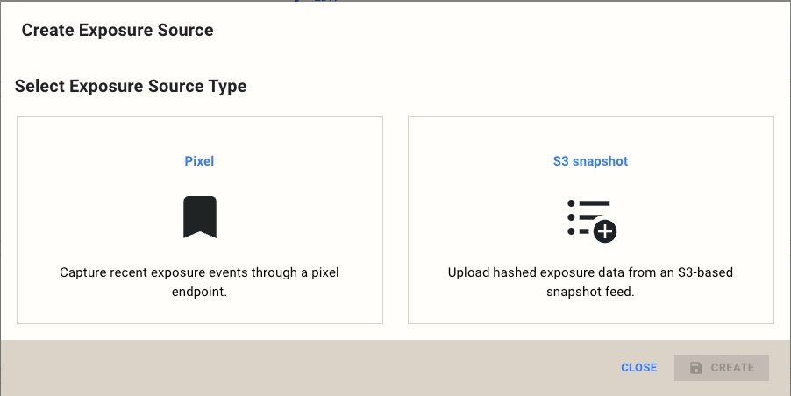Click the word 'endpoint.' in Pixel card
This screenshot has height=396, width=791.
point(200,293)
